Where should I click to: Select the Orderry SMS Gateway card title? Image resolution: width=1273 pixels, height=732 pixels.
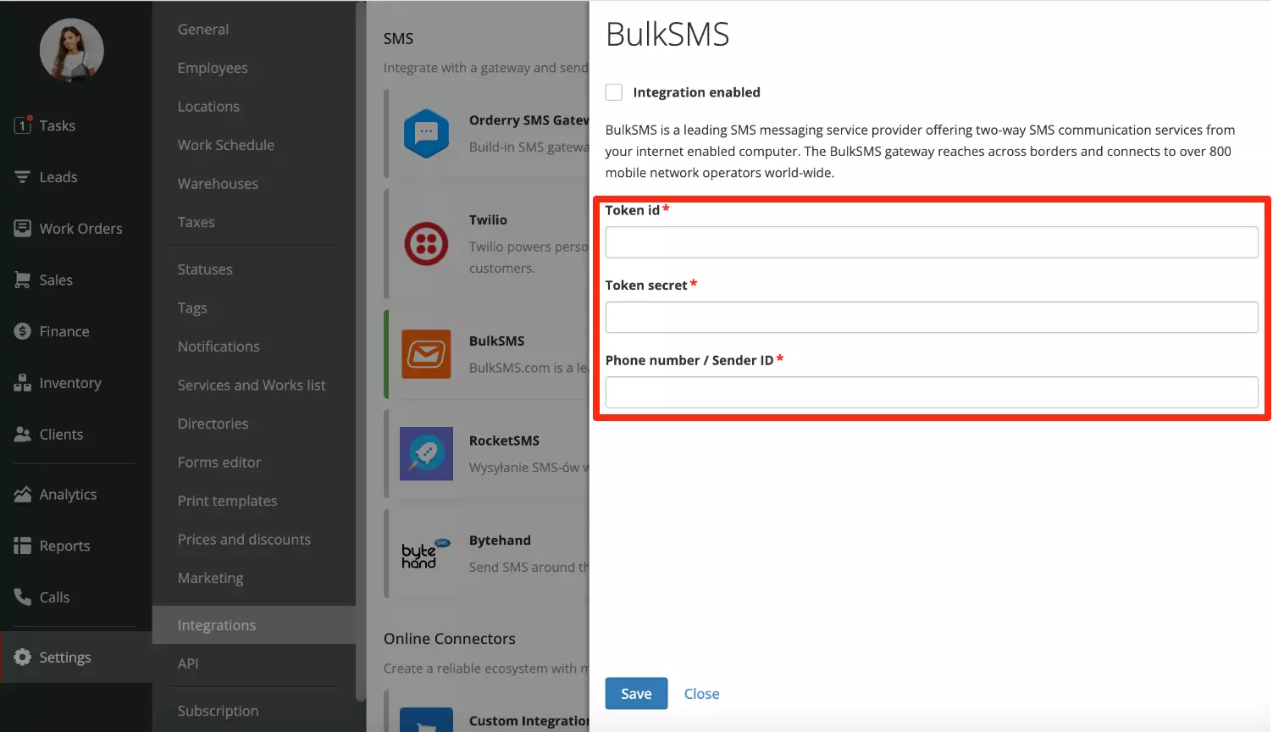coord(529,120)
